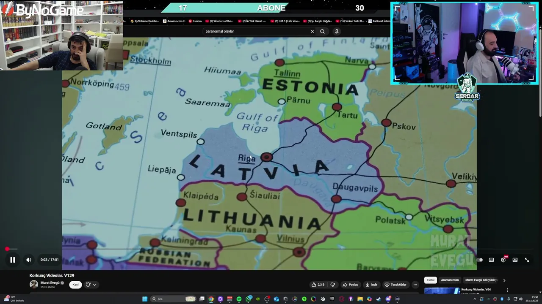Screen dimensions: 542x304
Task: Open File Explorer folder in the taskbar
Action: click(360, 299)
